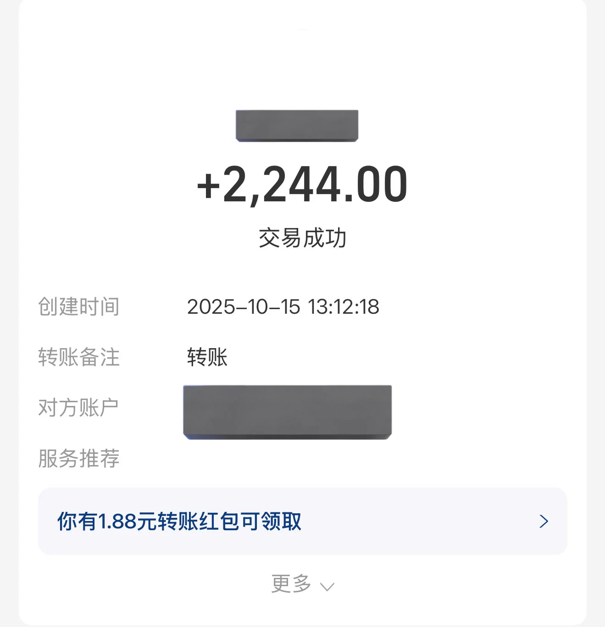Open the 你有1.88元转账红包可领取 link

pyautogui.click(x=179, y=522)
